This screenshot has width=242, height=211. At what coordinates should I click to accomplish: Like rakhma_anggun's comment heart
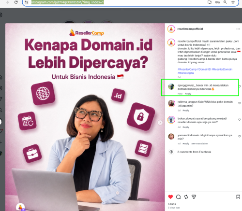tap(240, 103)
